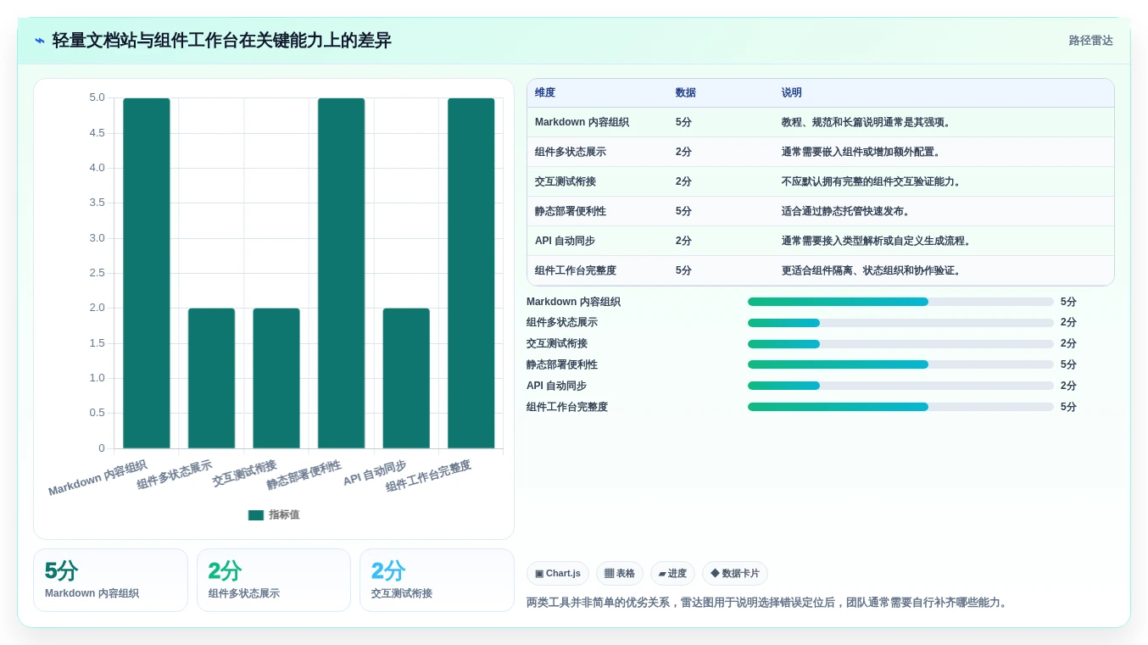The height and width of the screenshot is (645, 1148).
Task: Click the 交互测试衔接 progress bar
Action: [900, 344]
